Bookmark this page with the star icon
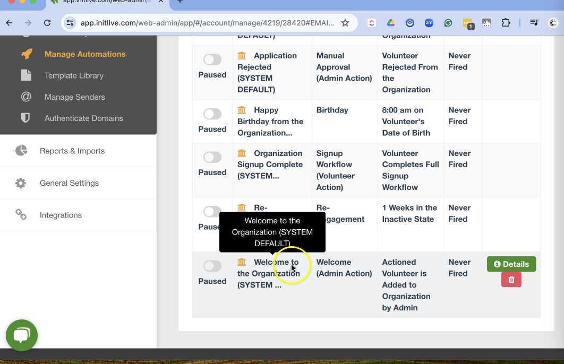Viewport: 564px width, 364px height. pos(345,23)
